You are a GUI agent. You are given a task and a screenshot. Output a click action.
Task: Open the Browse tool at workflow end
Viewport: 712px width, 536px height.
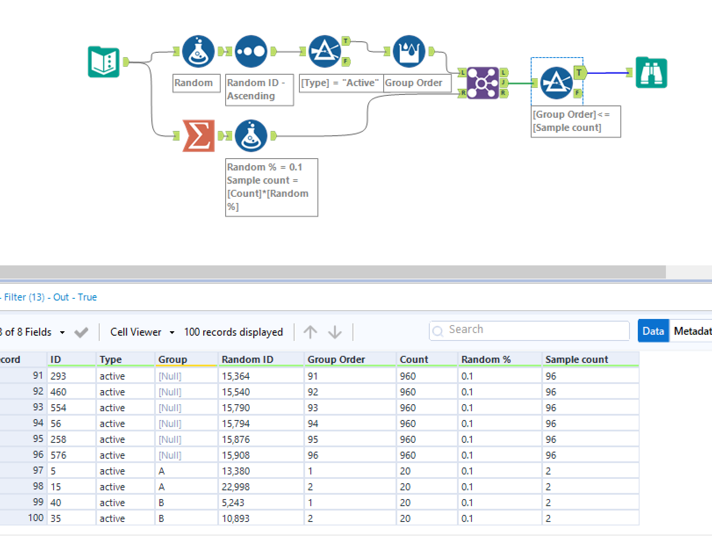tap(651, 73)
